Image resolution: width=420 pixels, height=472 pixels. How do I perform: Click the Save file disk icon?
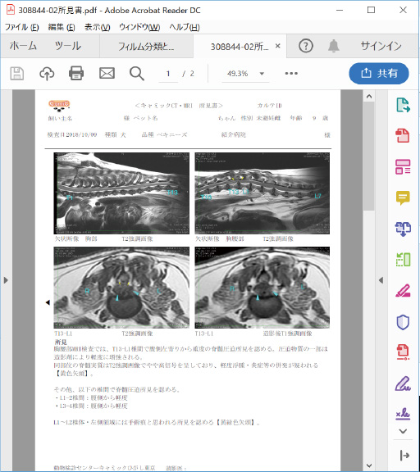click(x=17, y=74)
